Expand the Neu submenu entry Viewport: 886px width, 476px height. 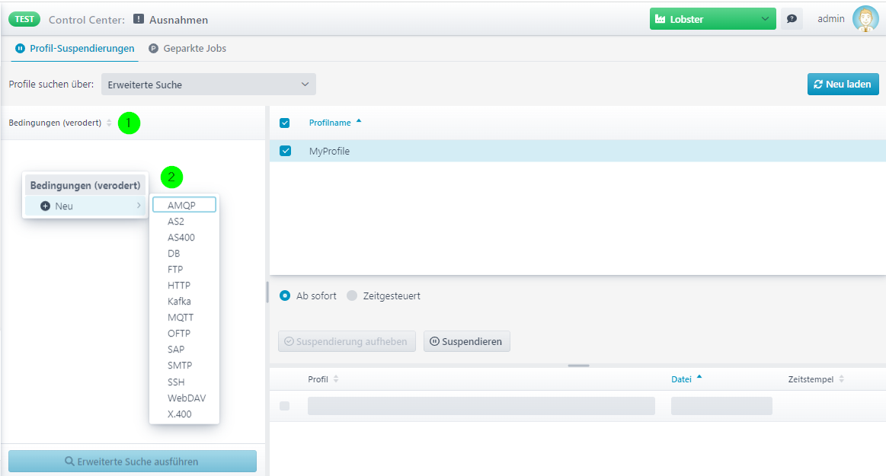(85, 206)
